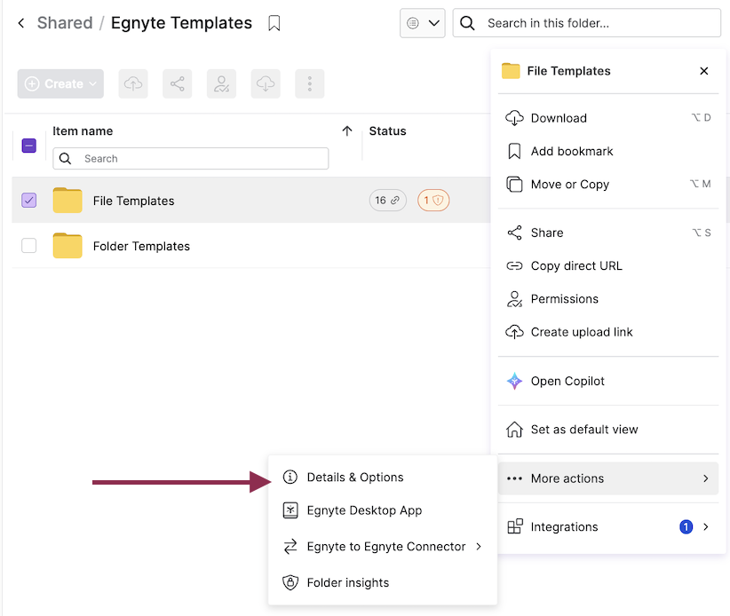
Task: Click the permissions user icon in toolbar
Action: [221, 83]
